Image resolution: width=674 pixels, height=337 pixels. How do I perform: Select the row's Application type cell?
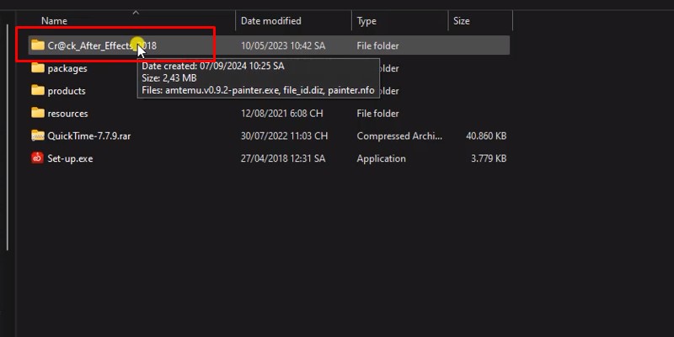(381, 158)
